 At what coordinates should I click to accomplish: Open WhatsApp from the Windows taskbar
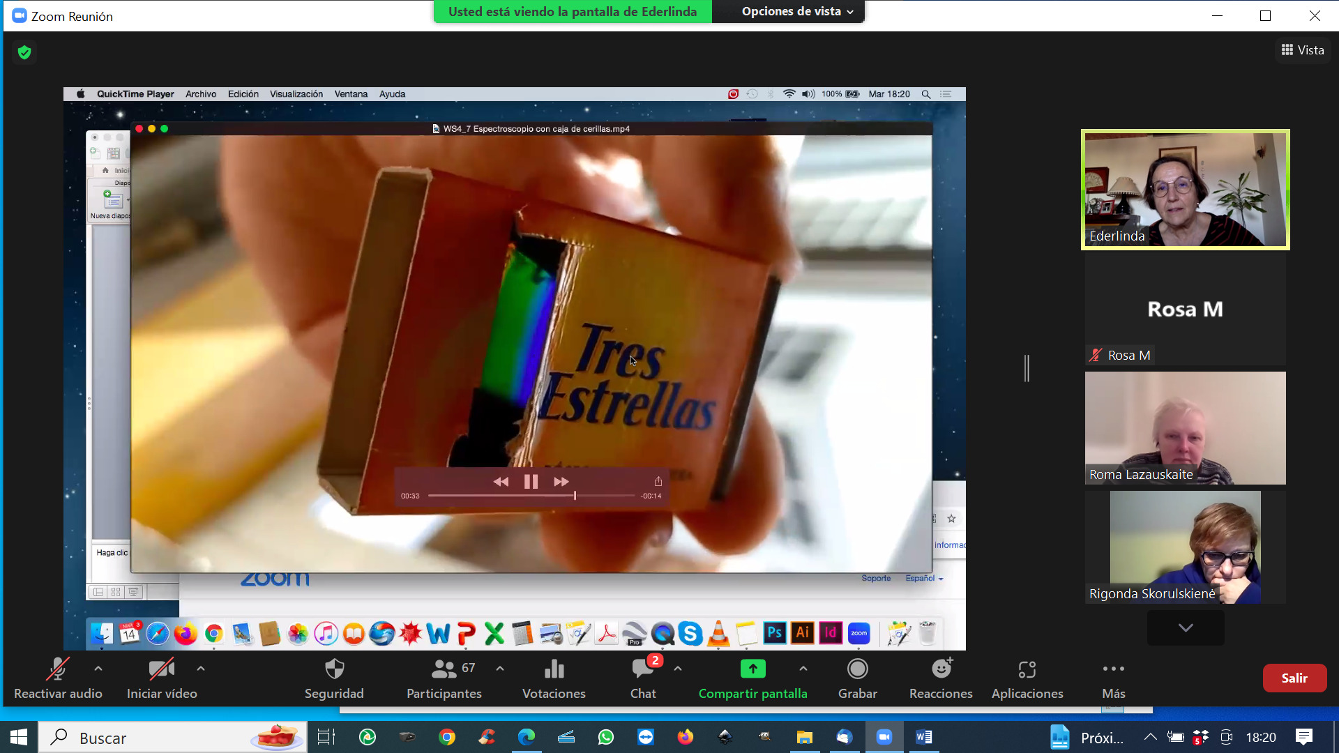point(606,737)
